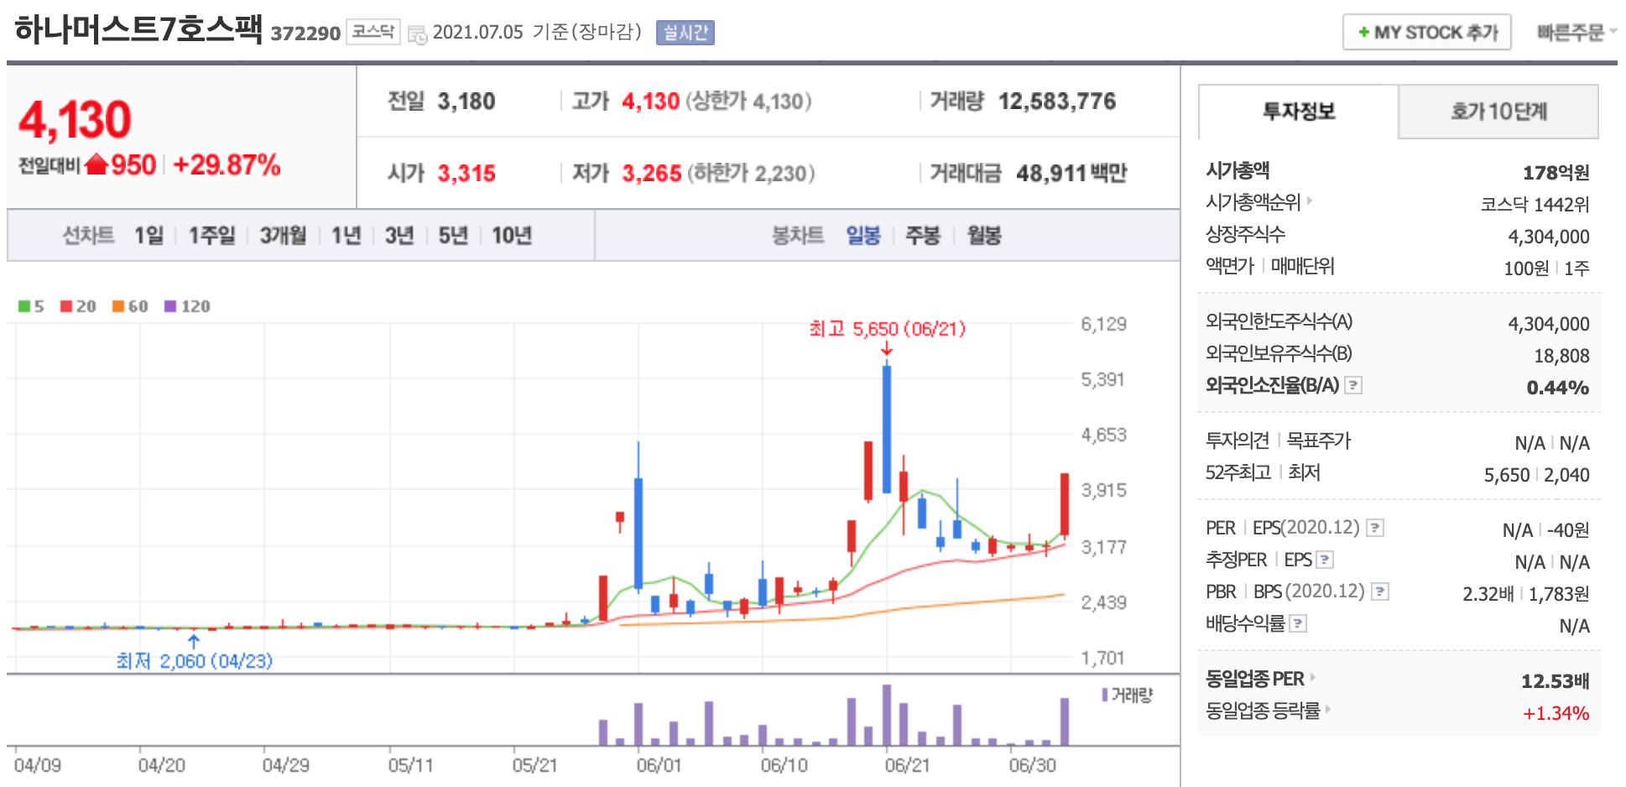This screenshot has width=1626, height=787.
Task: Click the current price 4,130
Action: tap(75, 120)
